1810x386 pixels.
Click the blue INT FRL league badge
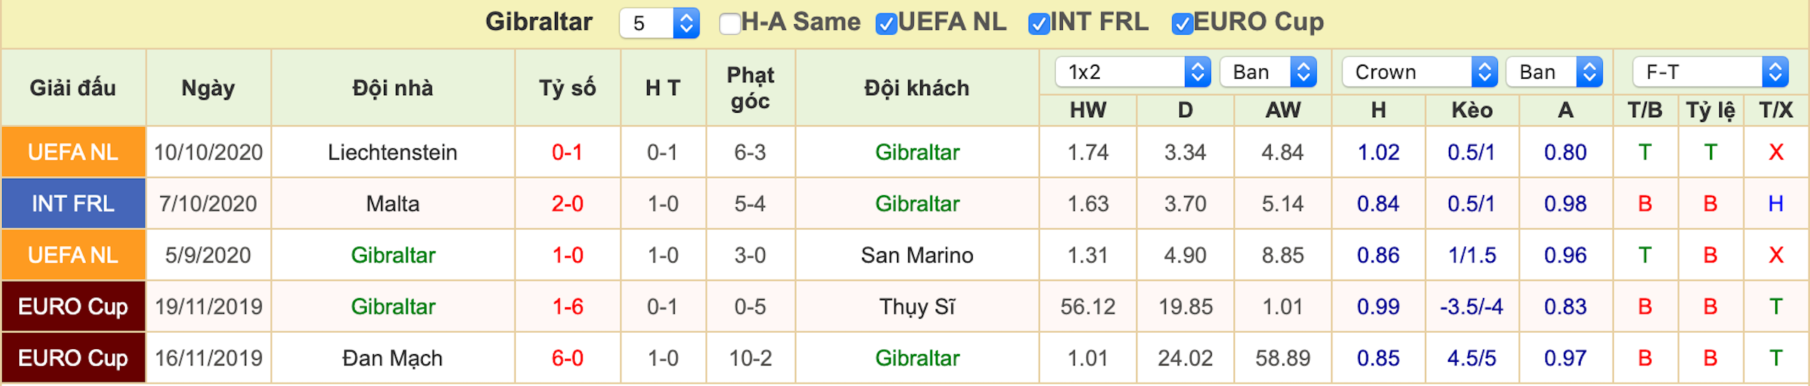[73, 204]
